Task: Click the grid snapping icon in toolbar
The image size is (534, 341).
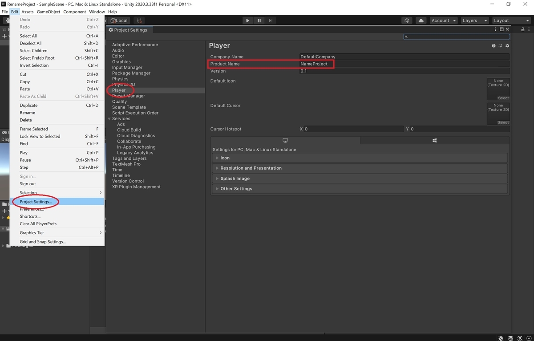Action: (139, 20)
